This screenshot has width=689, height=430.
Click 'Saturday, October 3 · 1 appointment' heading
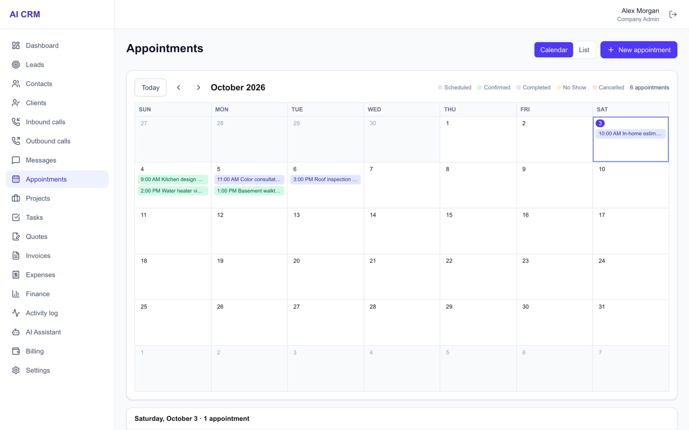coord(192,418)
